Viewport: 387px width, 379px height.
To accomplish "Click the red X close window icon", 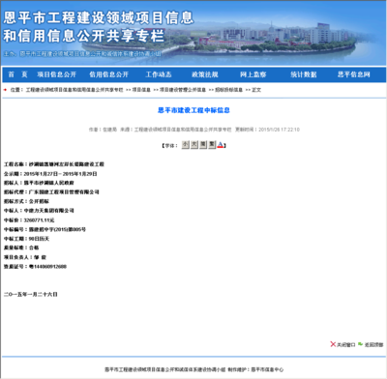I will point(333,344).
